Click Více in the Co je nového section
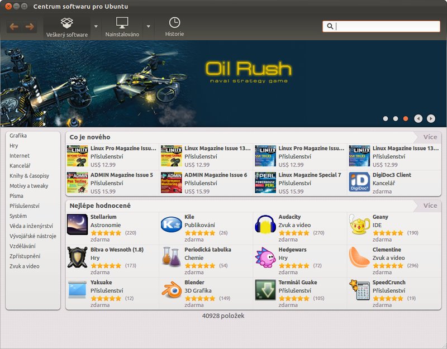 [430, 137]
